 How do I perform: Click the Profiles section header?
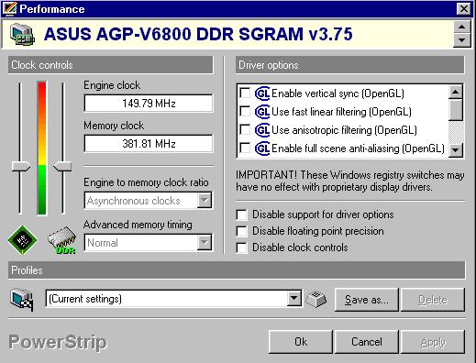237,270
